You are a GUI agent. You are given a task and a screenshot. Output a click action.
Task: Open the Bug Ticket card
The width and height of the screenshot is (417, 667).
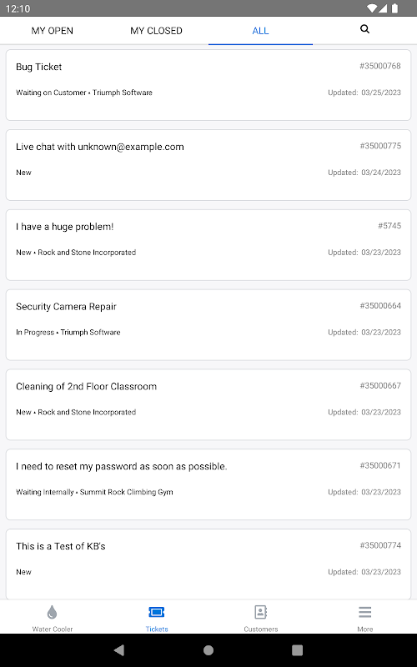208,85
